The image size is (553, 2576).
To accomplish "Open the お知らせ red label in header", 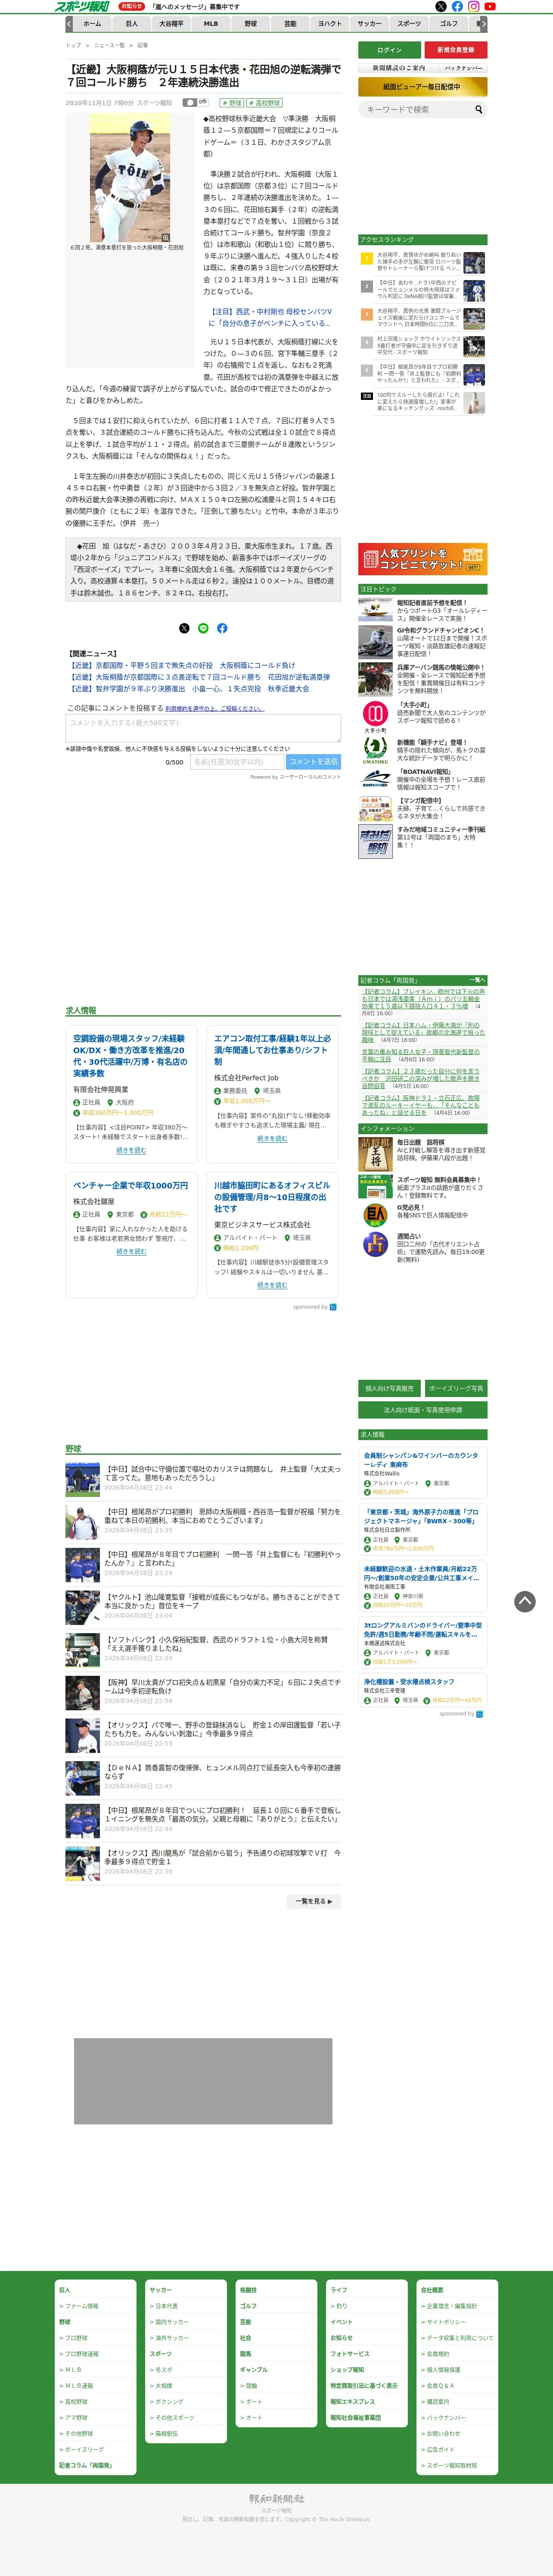I will coord(131,6).
